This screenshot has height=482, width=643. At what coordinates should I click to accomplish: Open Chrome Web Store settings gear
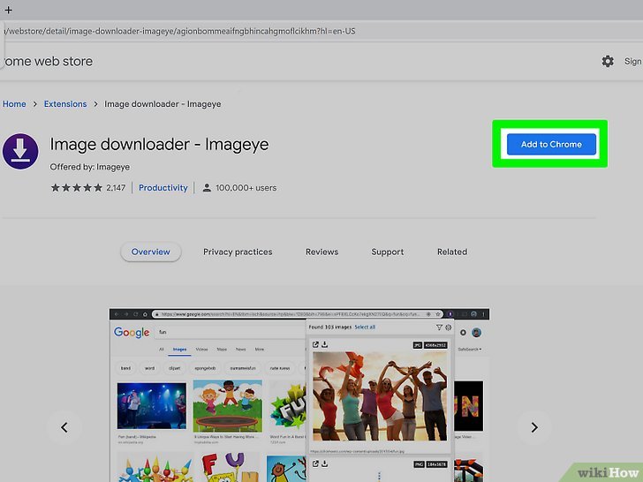click(x=608, y=62)
